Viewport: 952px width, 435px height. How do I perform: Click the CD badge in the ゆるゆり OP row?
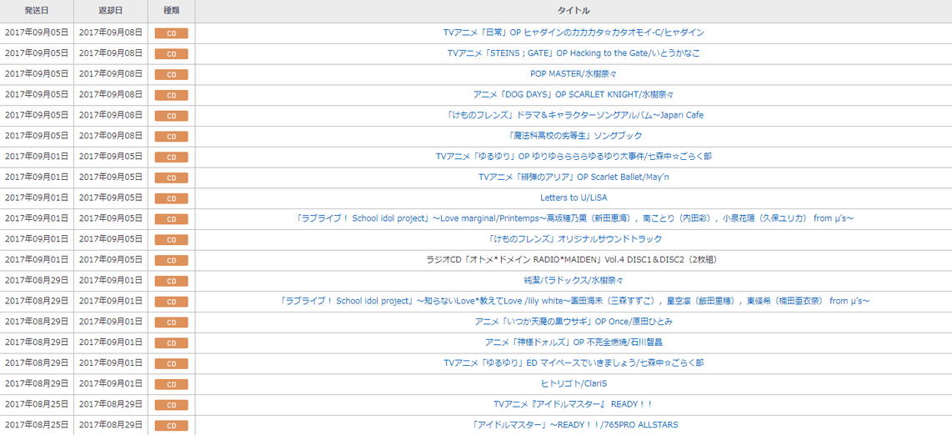click(171, 157)
